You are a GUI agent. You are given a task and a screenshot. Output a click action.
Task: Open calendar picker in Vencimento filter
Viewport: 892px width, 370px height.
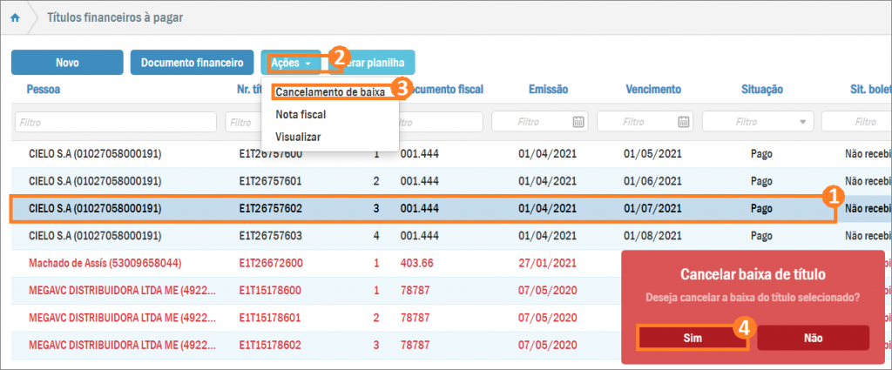click(x=684, y=122)
